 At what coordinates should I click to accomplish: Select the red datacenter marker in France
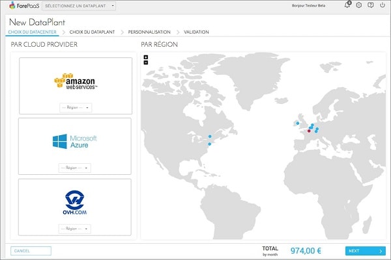pos(309,131)
